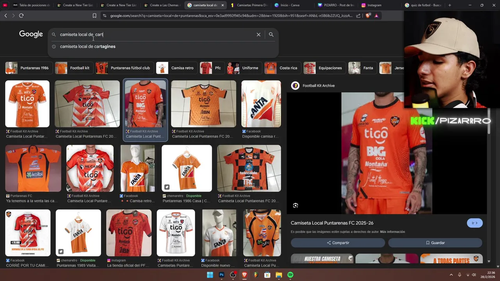500x281 pixels.
Task: Click the Guardar button
Action: [435, 243]
